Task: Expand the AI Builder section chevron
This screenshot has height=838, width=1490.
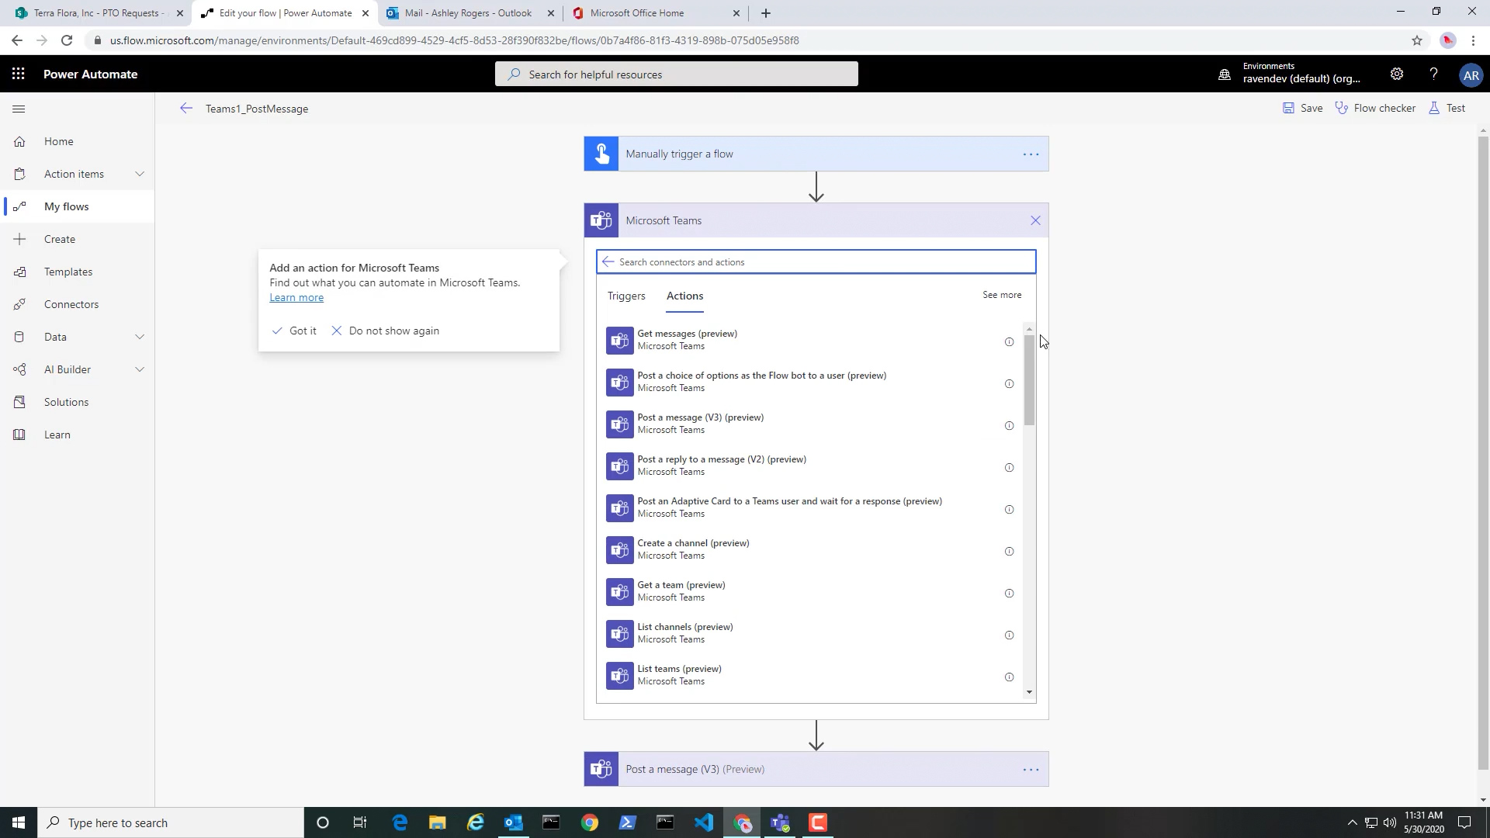Action: (140, 369)
